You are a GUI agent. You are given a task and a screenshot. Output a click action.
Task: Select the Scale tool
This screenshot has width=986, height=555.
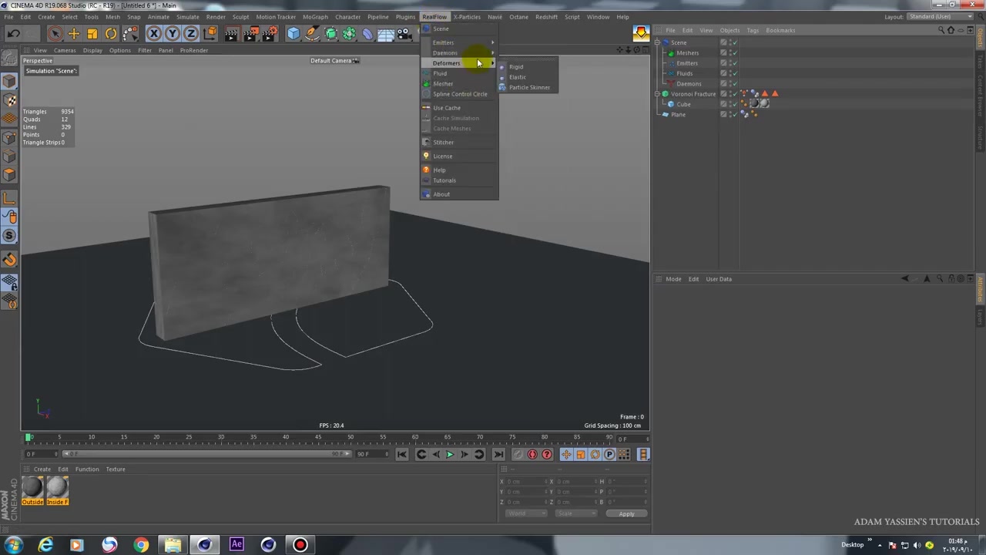(x=92, y=33)
